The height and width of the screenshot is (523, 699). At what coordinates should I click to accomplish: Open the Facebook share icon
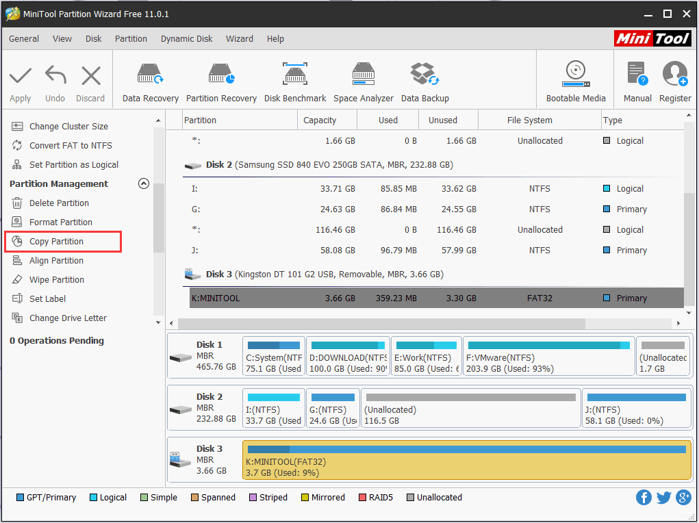point(644,497)
